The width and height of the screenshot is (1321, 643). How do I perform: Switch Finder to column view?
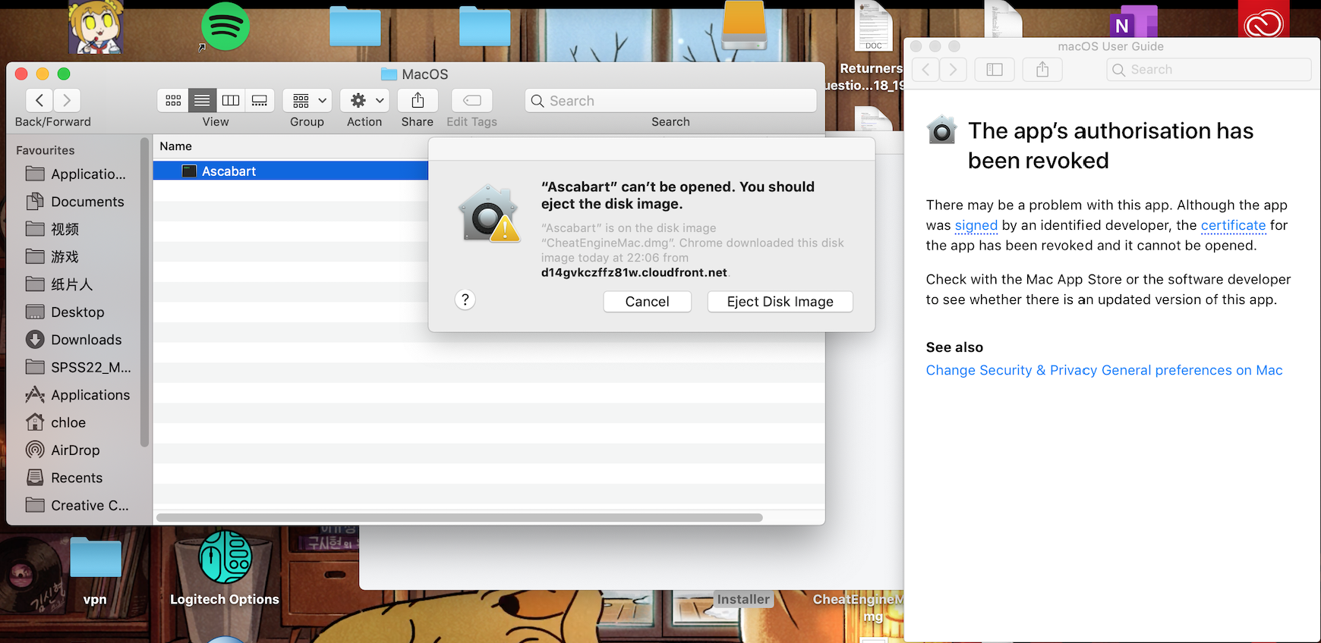pyautogui.click(x=231, y=100)
